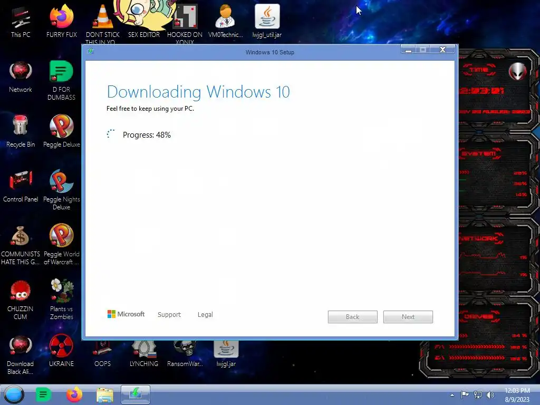The image size is (540, 405).
Task: Click the Progress: 48% text
Action: 147,134
